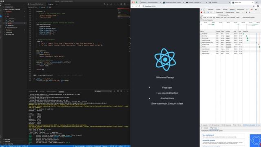This screenshot has width=261, height=147.
Task: Show more DevTools tabs chevron
Action: 247,9
